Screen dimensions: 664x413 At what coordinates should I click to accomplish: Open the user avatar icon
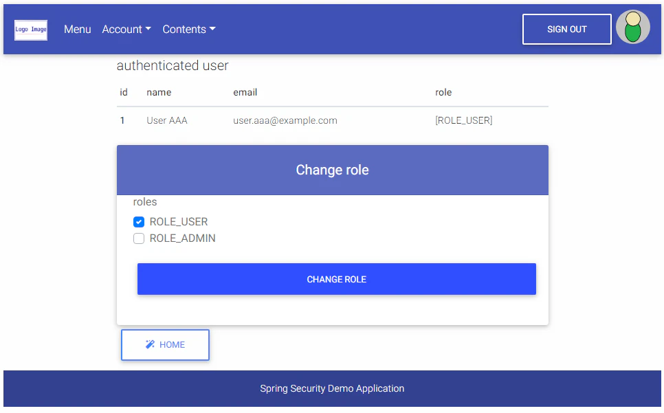[x=632, y=27]
